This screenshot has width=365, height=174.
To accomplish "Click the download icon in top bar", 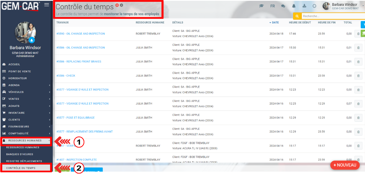I will 304,6.
